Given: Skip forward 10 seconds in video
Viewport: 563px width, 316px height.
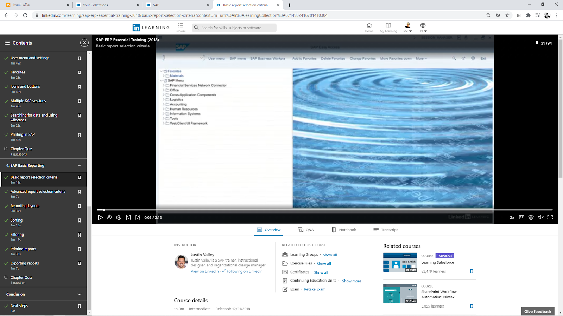Looking at the screenshot, I should 119,217.
